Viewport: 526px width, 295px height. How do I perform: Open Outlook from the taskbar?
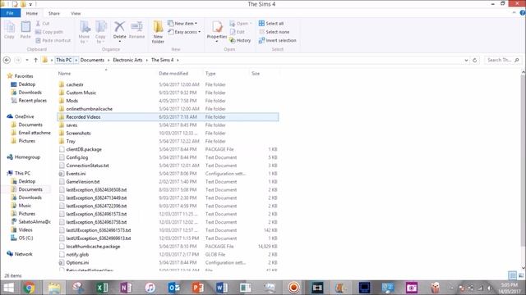point(173,288)
